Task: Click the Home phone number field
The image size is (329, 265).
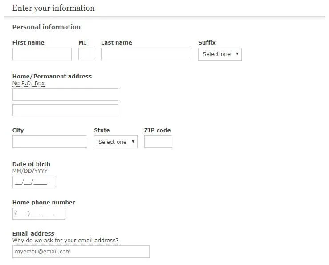Action: (x=39, y=214)
